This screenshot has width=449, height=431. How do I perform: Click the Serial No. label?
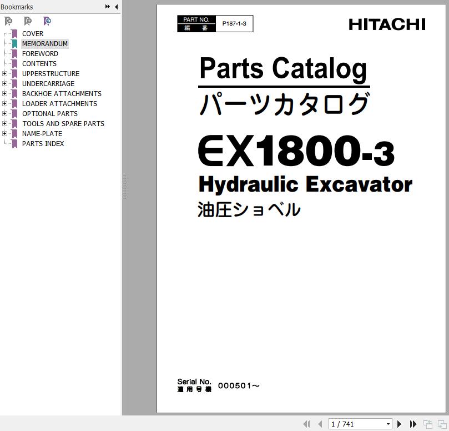coord(194,382)
